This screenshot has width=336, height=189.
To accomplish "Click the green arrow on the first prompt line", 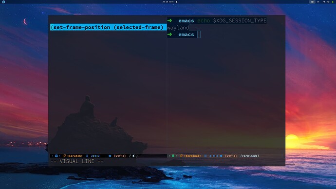I will [x=170, y=20].
